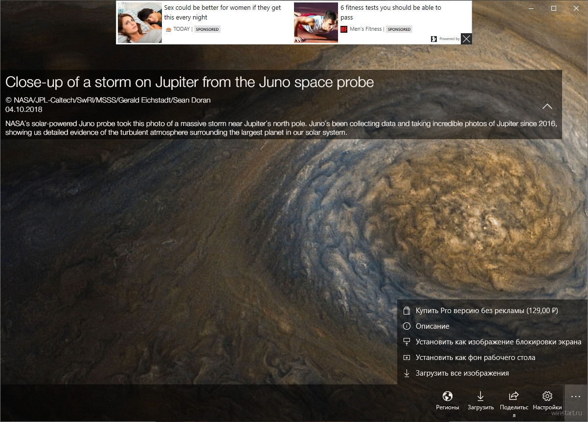
Task: Open Настройки gear icon
Action: [547, 401]
